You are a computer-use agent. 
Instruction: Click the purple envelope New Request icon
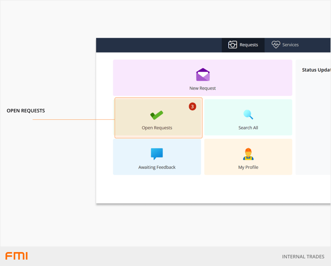203,74
